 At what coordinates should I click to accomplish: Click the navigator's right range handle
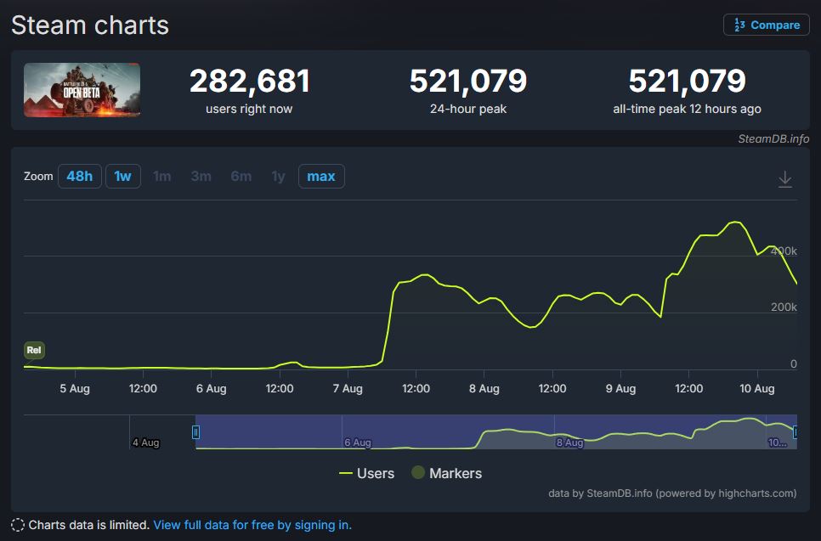[x=796, y=432]
